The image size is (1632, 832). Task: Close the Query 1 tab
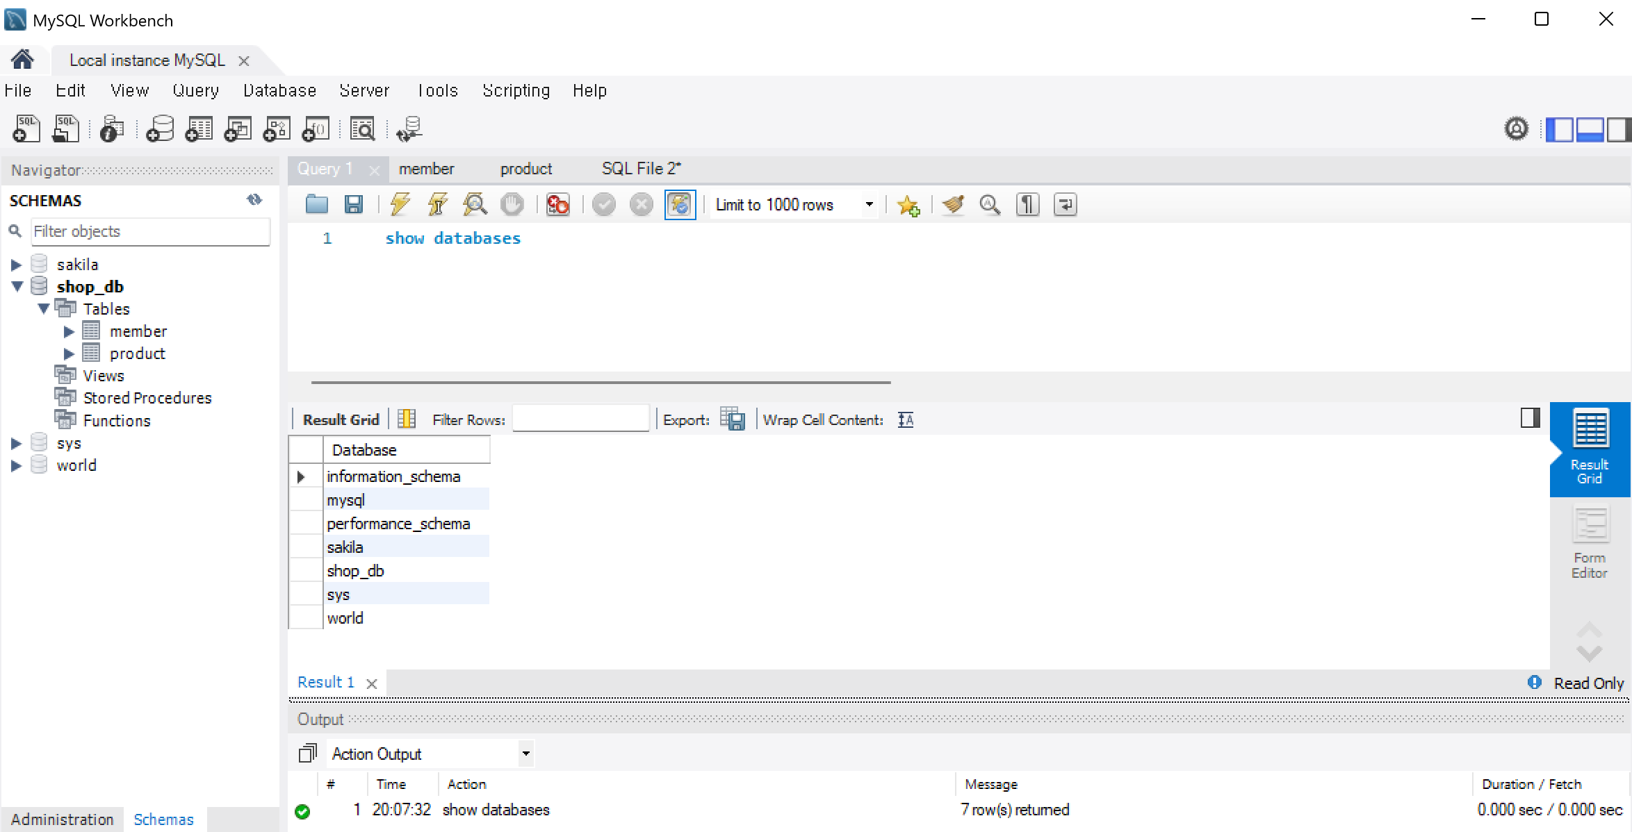375,170
